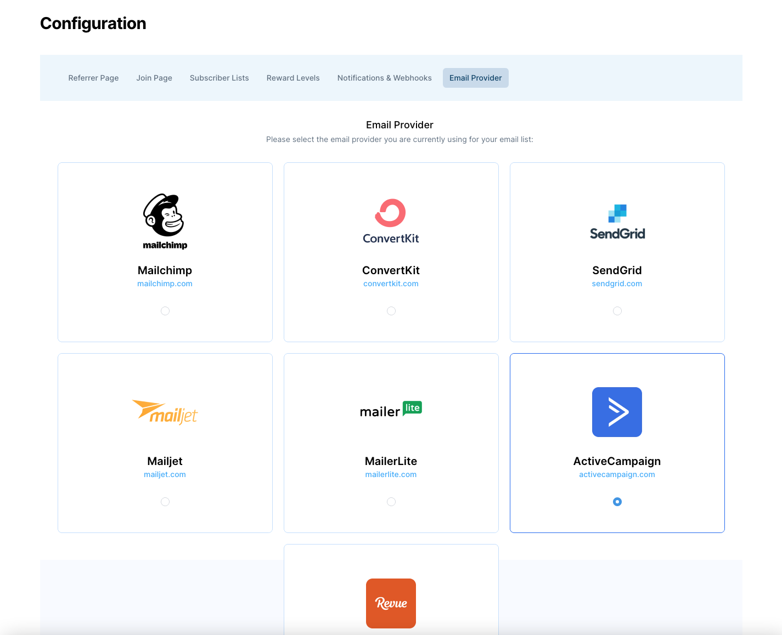The height and width of the screenshot is (635, 782).
Task: Follow the mailjet.com link
Action: point(165,474)
